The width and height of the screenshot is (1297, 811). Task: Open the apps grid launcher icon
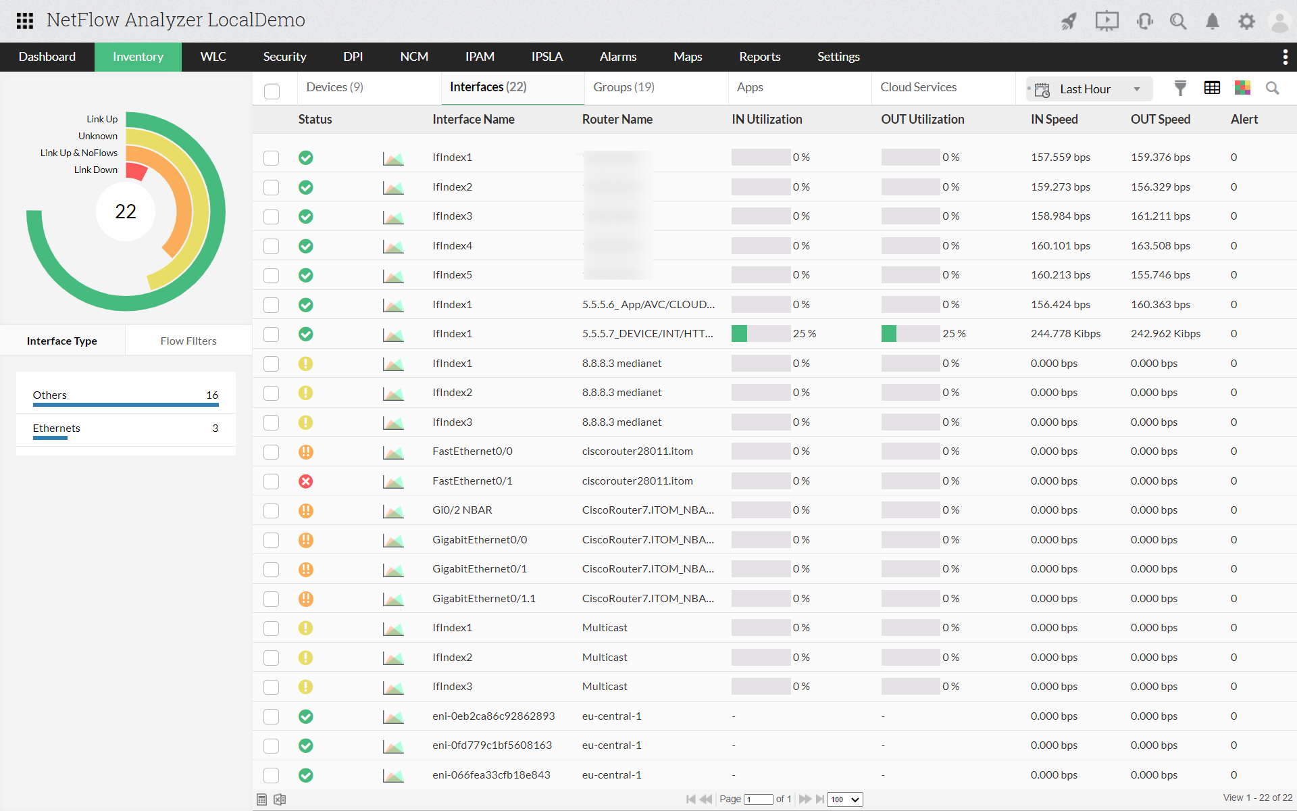(25, 20)
